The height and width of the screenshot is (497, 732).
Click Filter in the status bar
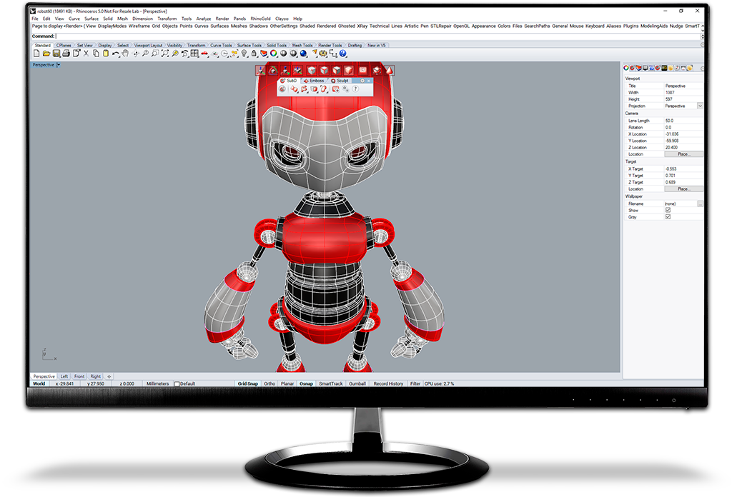[x=415, y=383]
